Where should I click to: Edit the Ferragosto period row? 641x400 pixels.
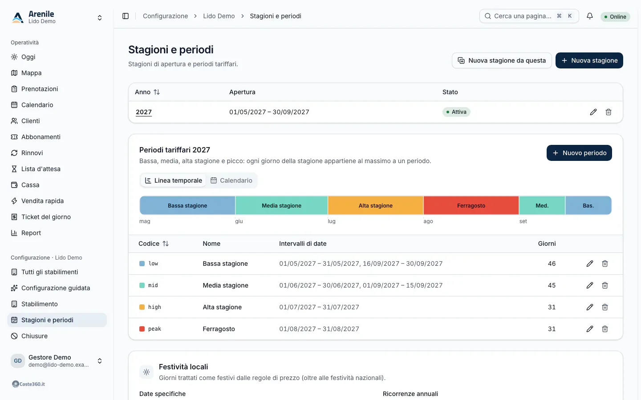coord(590,329)
